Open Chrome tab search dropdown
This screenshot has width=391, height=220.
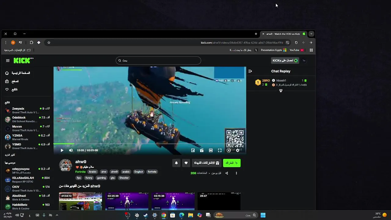311,34
